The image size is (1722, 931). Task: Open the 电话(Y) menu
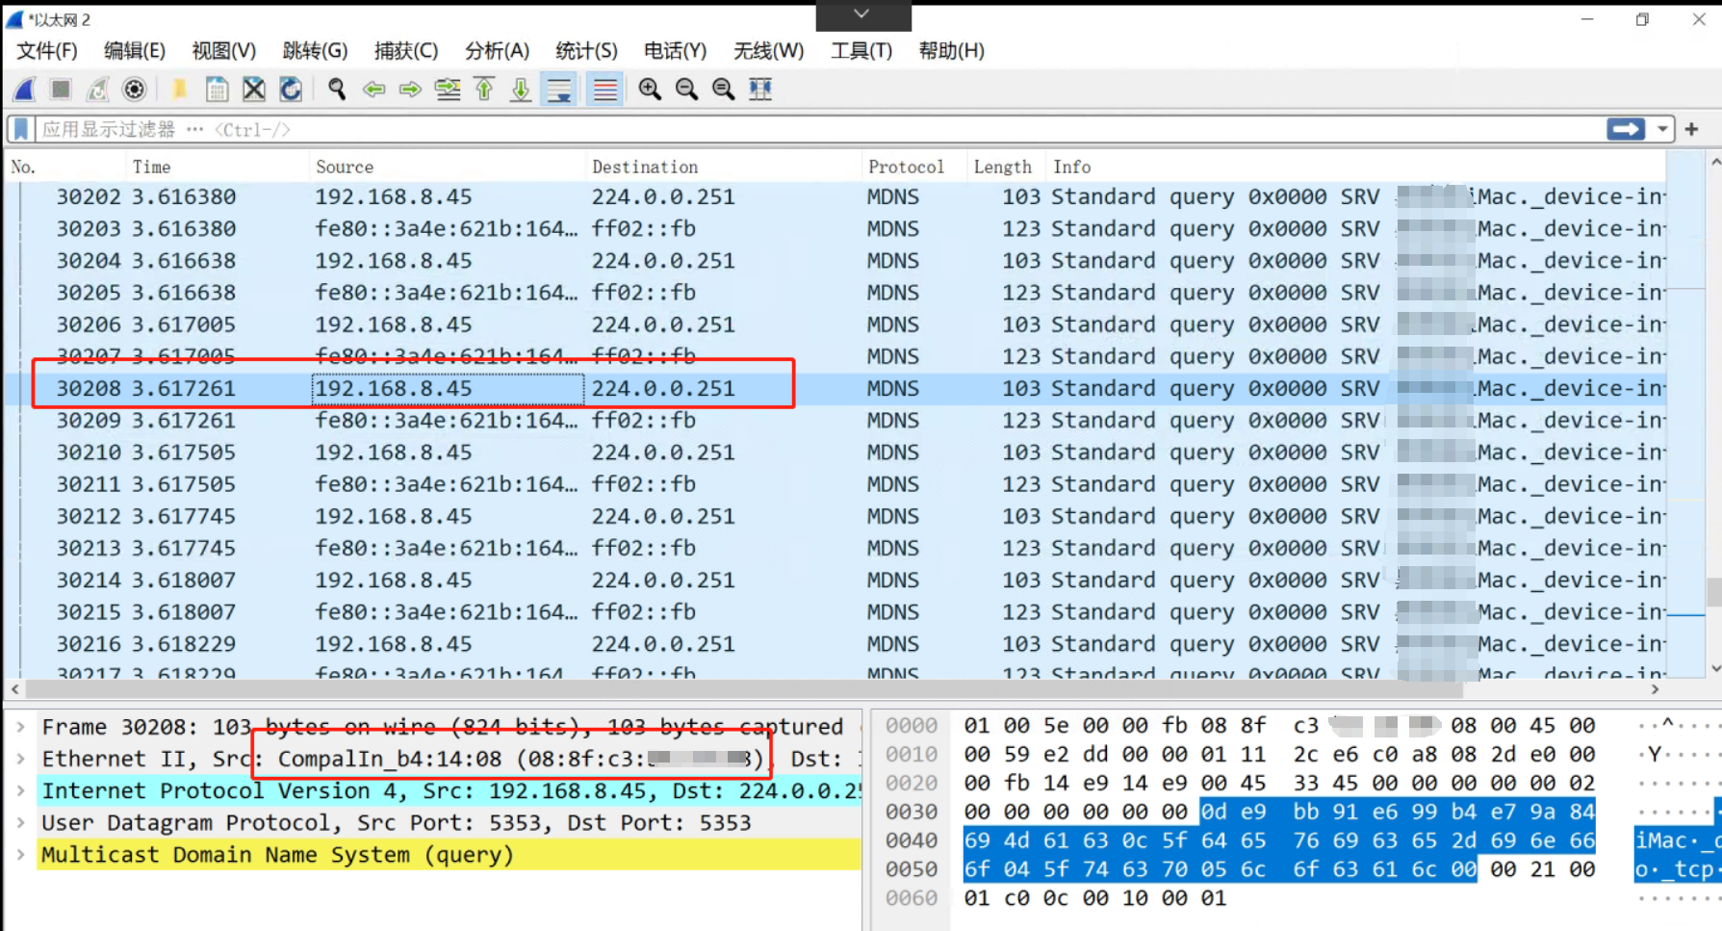pyautogui.click(x=675, y=51)
